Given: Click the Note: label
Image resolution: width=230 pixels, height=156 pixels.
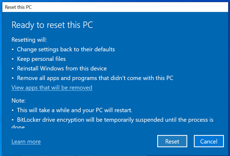Looking at the screenshot, I should [x=19, y=100].
